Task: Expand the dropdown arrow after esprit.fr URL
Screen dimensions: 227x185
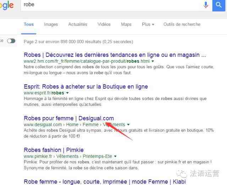Action: coord(67,93)
